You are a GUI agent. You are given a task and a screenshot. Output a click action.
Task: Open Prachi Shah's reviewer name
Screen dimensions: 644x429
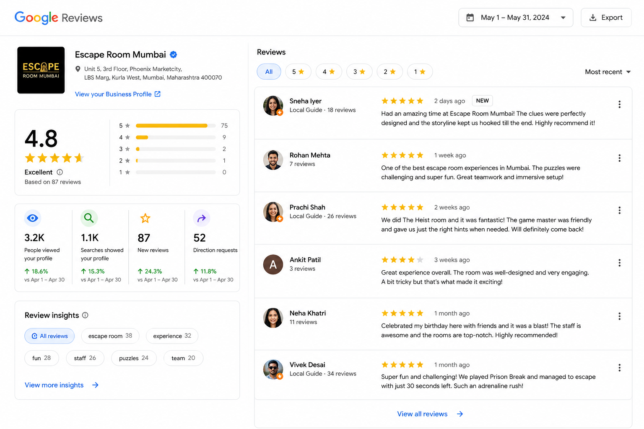pos(307,207)
